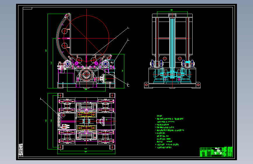Click the plan view of the base frame
Image resolution: width=253 pixels, height=164 pixels.
tap(86, 121)
